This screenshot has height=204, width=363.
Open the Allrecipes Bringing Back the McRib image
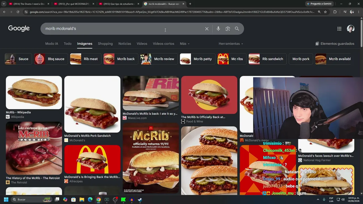(x=92, y=159)
